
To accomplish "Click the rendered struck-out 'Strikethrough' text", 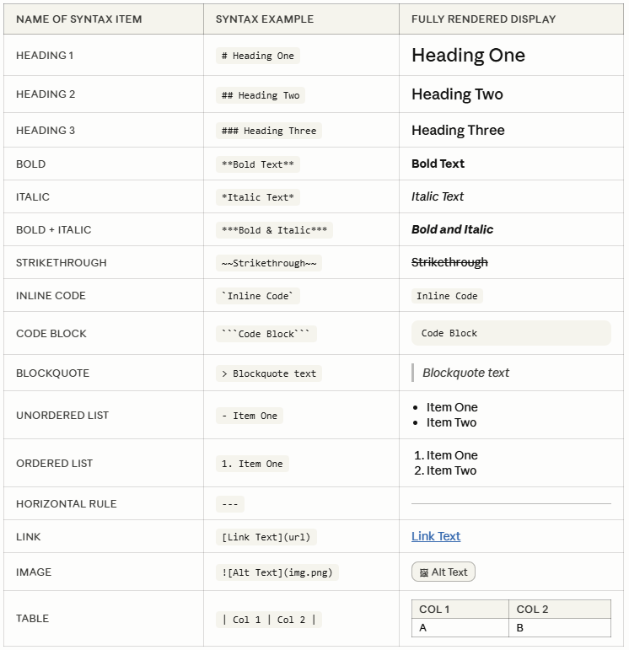I will coord(449,262).
